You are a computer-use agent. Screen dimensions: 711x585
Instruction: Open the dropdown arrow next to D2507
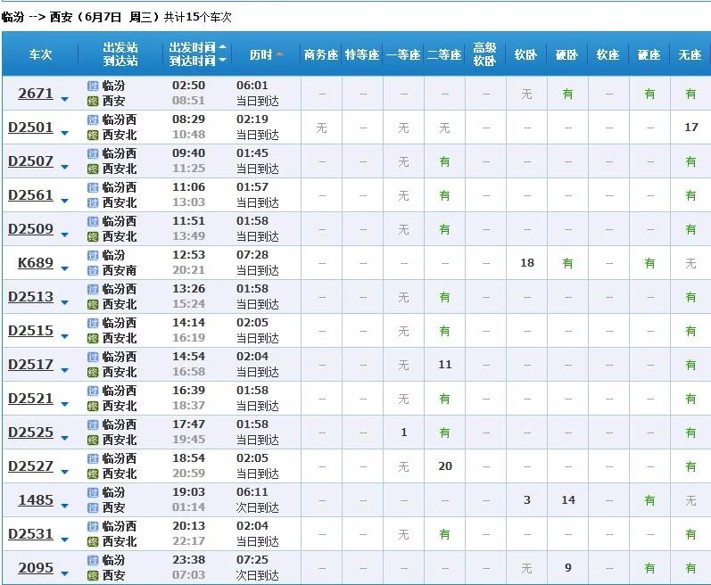65,168
